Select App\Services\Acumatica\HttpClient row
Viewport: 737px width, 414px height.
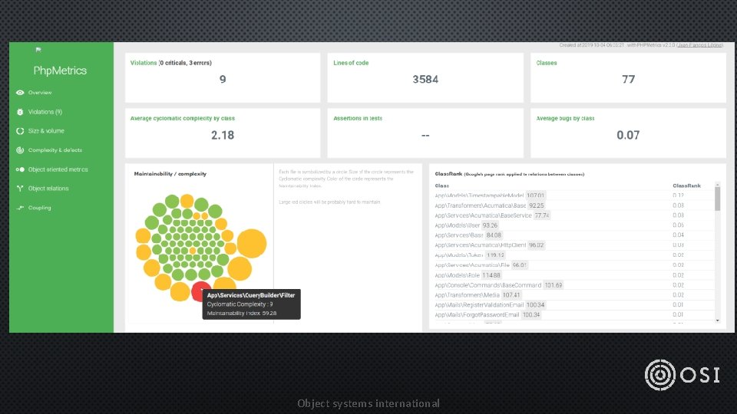pos(574,245)
